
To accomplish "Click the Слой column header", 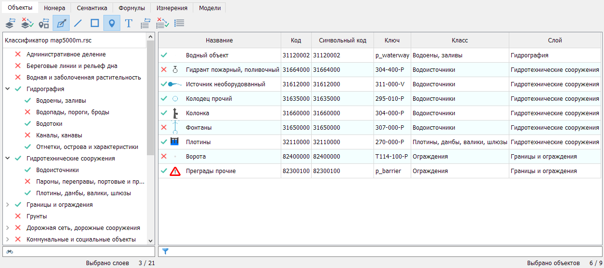I will (555, 40).
